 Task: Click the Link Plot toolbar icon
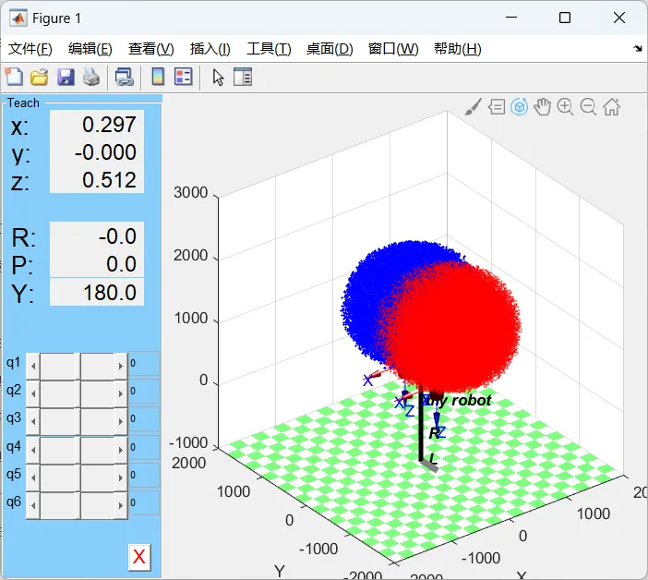124,77
